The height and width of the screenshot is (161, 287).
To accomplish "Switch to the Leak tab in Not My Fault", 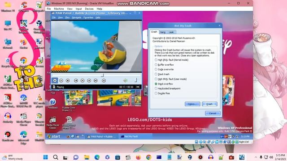I will pos(171,32).
